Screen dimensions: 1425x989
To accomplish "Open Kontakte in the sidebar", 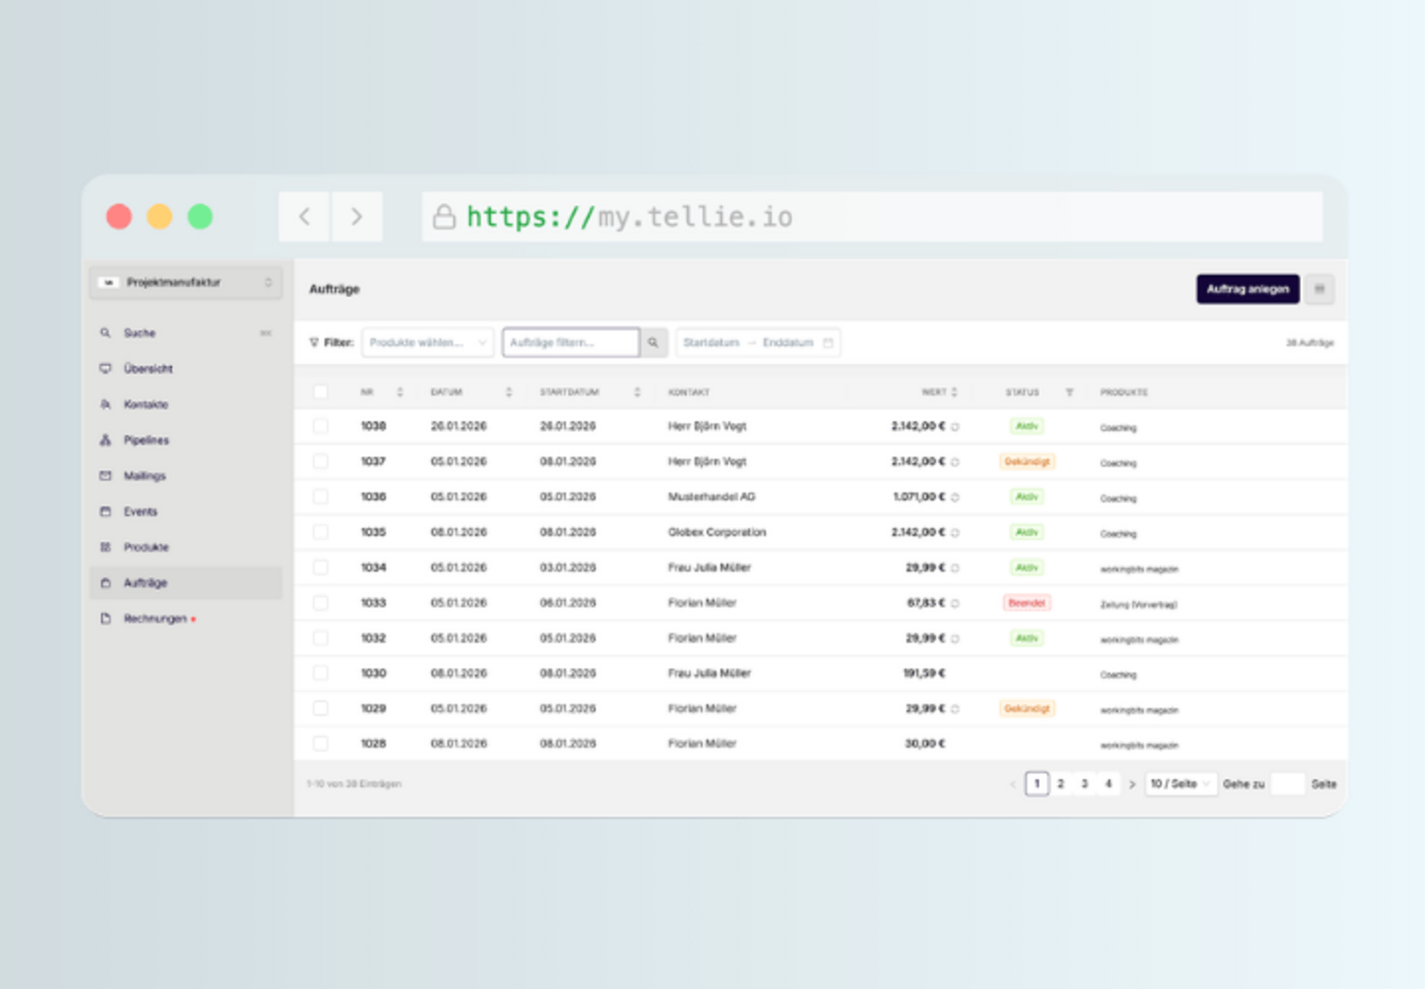I will point(146,405).
